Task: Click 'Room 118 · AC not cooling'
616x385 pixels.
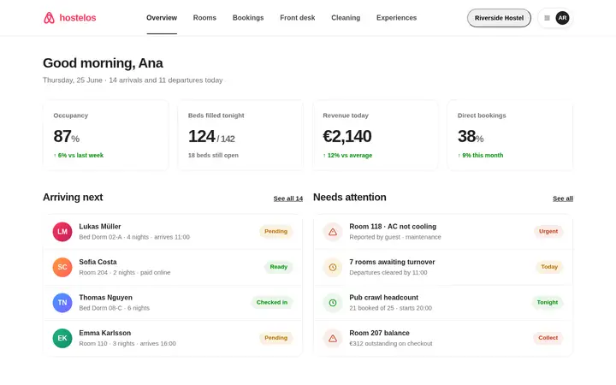Action: 393,226
